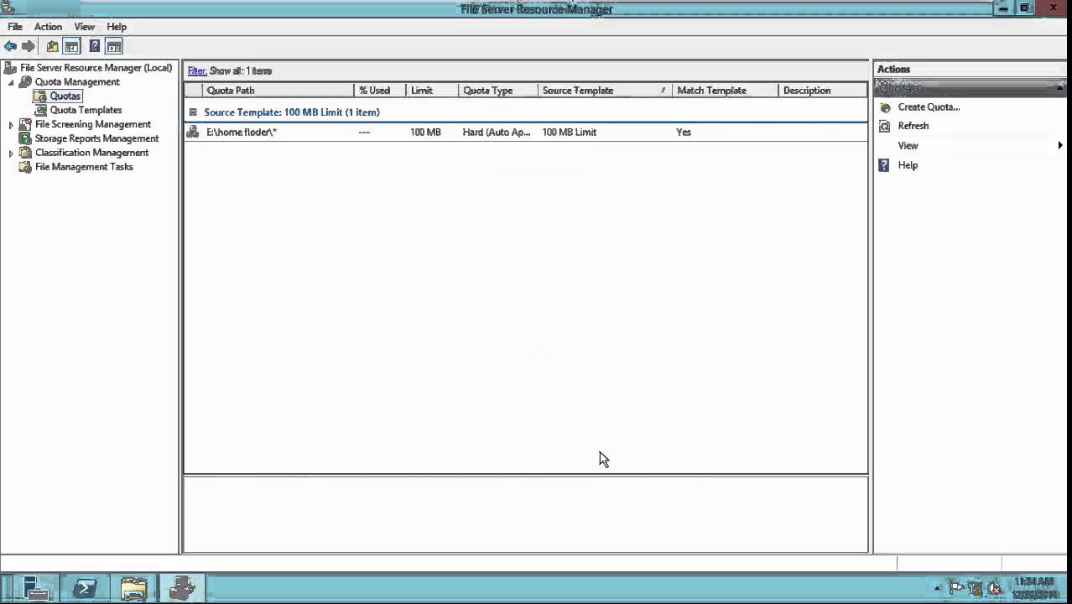The image size is (1072, 604).
Task: Expand the Classification Management node
Action: pos(11,154)
